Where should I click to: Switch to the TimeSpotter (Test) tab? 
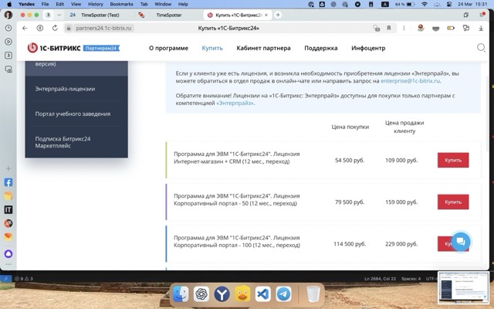pos(100,15)
